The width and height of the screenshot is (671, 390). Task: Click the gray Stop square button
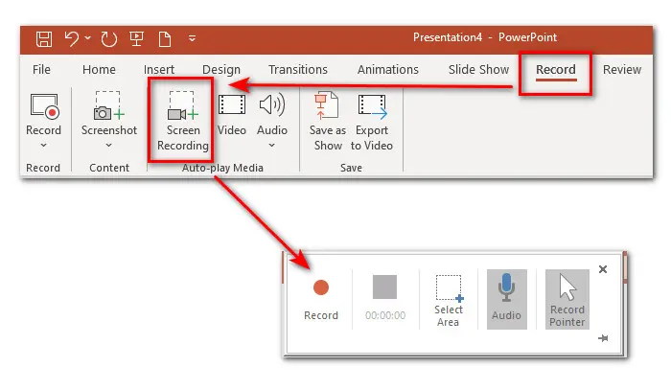(384, 287)
